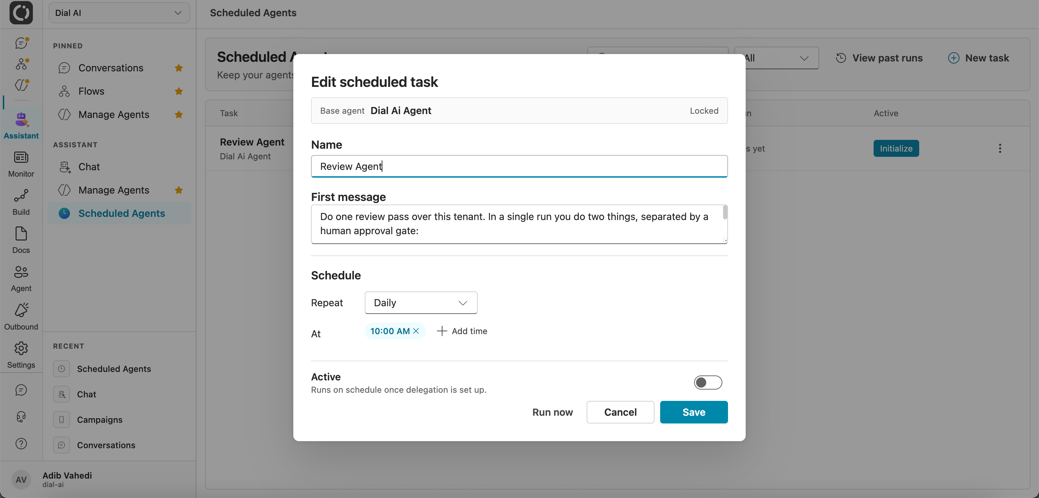Unpin Conversations using its star icon
This screenshot has height=498, width=1039.
point(179,68)
